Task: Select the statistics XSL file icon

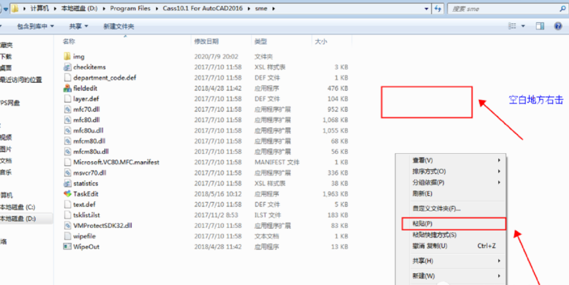Action: 67,183
